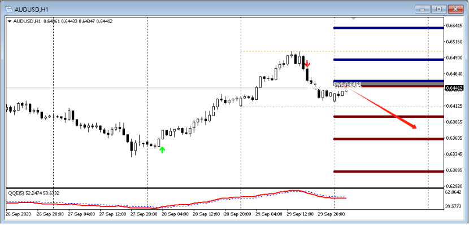
Task: Click the QQE(5) 52.2474 53.6332 indicator label
Action: point(33,193)
